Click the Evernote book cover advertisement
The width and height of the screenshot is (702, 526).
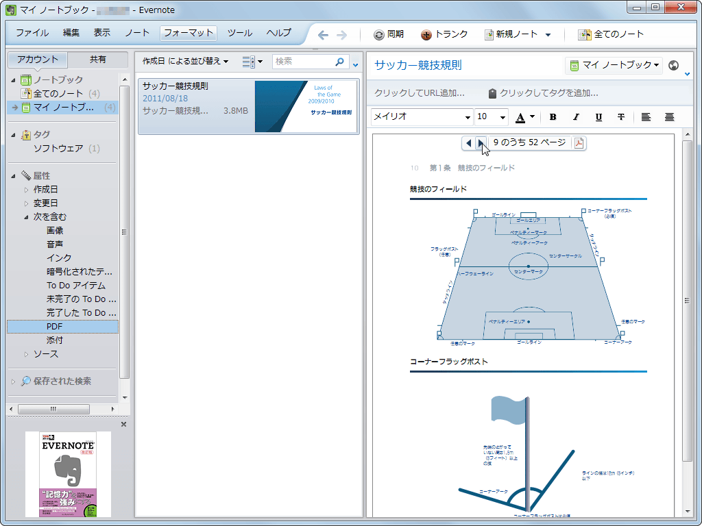(x=68, y=474)
